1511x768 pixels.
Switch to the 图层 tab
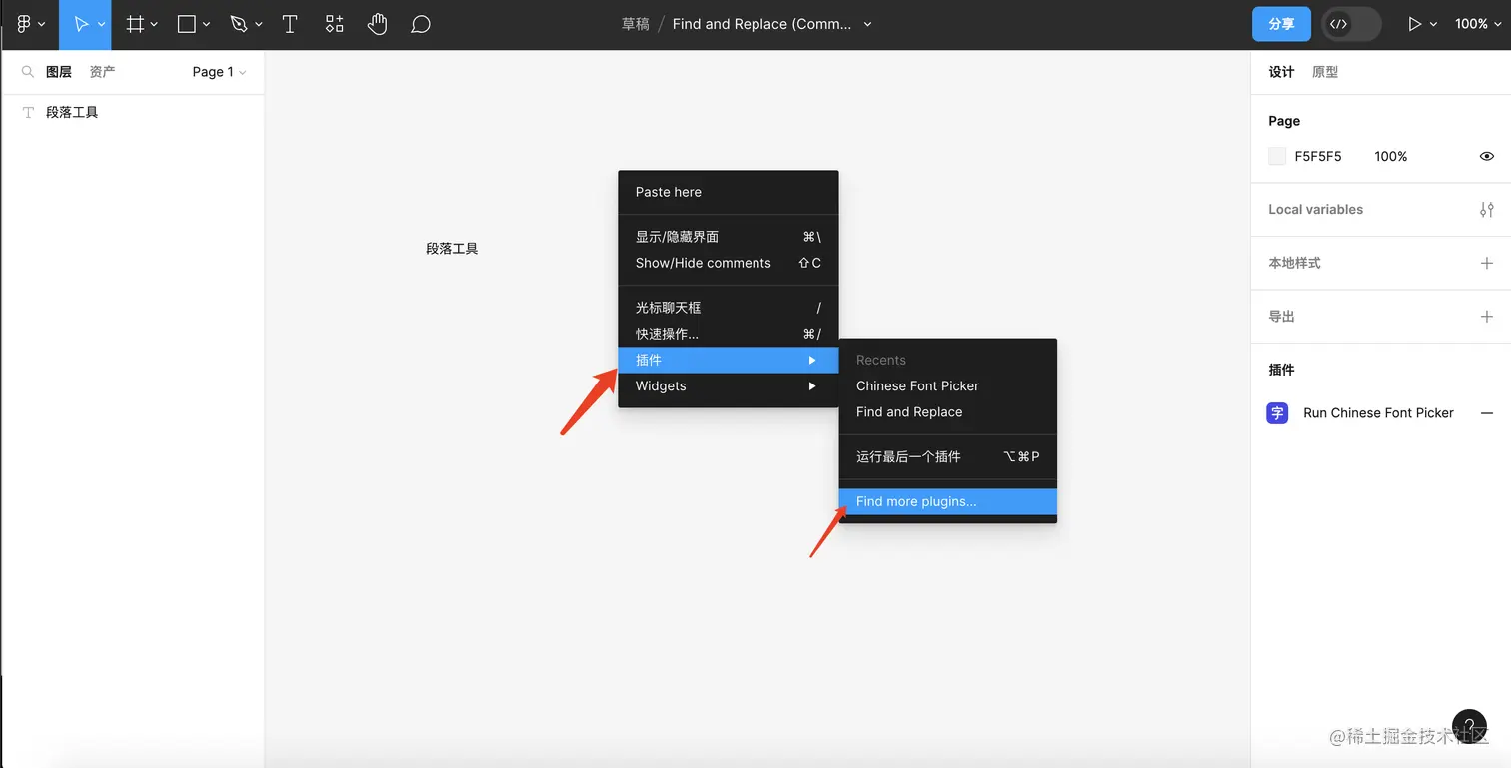59,72
